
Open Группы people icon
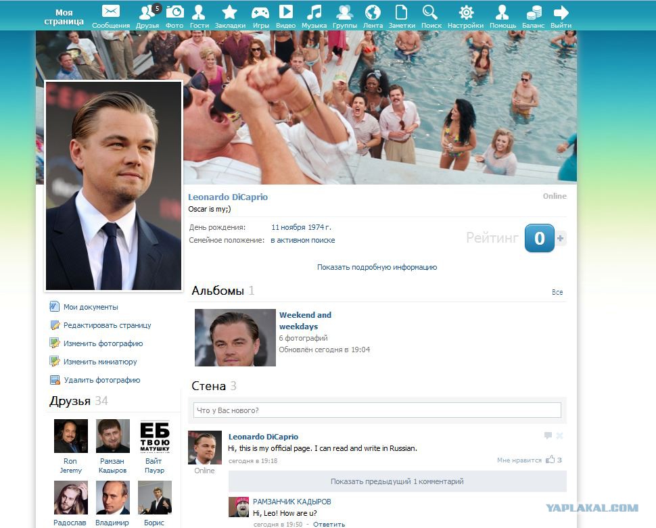click(345, 11)
